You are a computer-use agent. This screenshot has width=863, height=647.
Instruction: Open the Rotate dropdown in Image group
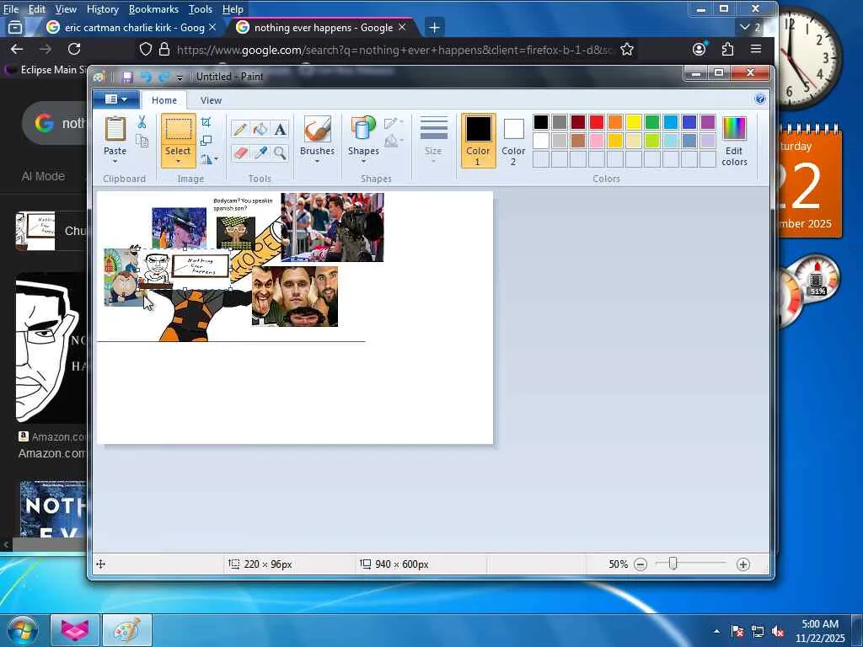(209, 159)
